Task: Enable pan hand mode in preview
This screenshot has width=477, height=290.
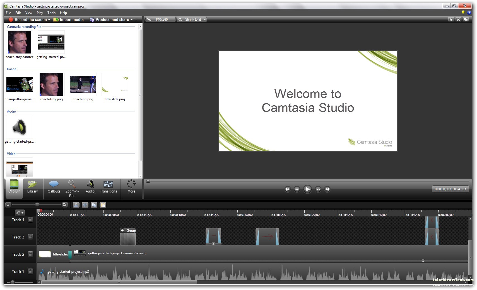Action: click(451, 20)
